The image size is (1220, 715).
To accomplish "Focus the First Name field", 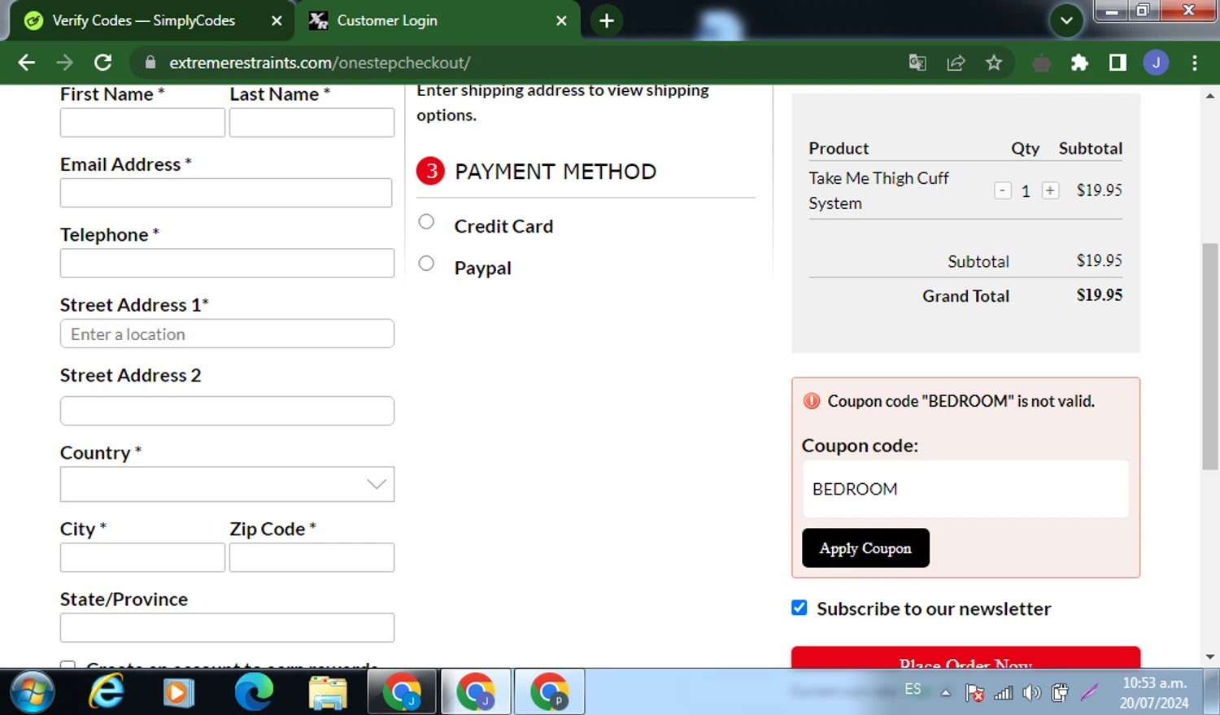I will (x=142, y=123).
